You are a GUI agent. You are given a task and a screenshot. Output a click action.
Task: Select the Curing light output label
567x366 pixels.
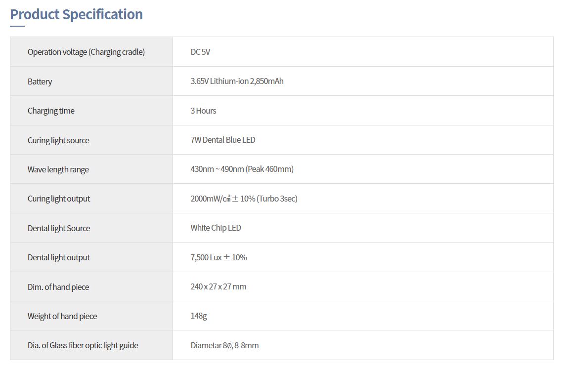tap(59, 199)
